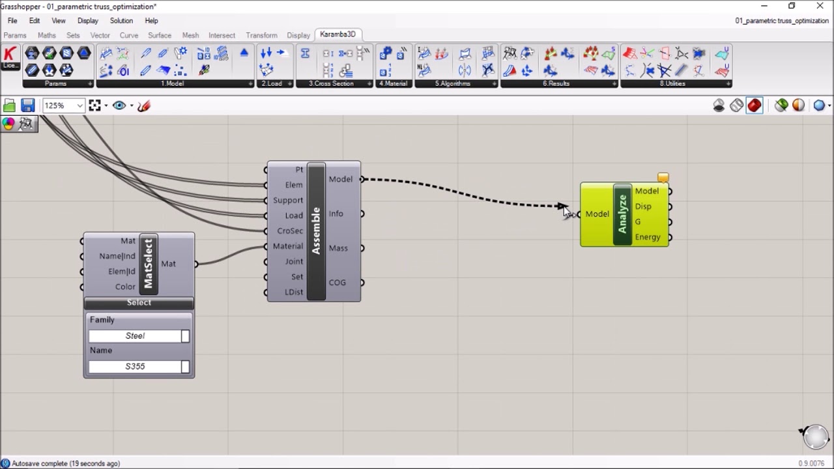The image size is (834, 469).
Task: Expand the 1.Model panel
Action: pos(250,83)
